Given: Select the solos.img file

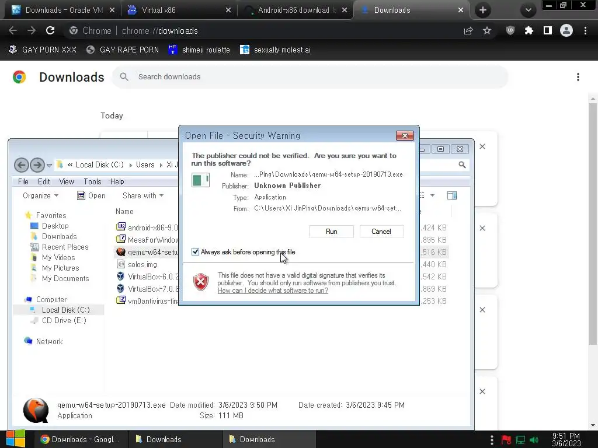Looking at the screenshot, I should pyautogui.click(x=137, y=264).
